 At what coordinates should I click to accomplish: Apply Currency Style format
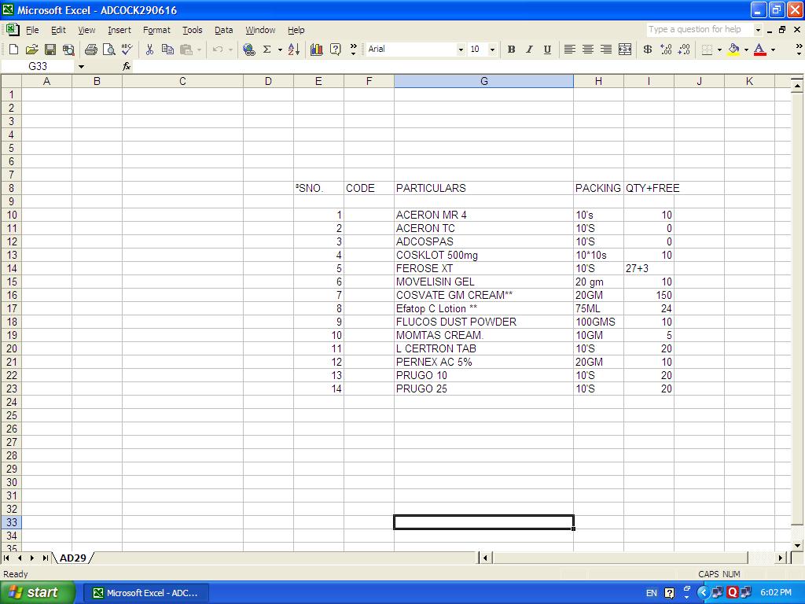click(648, 50)
